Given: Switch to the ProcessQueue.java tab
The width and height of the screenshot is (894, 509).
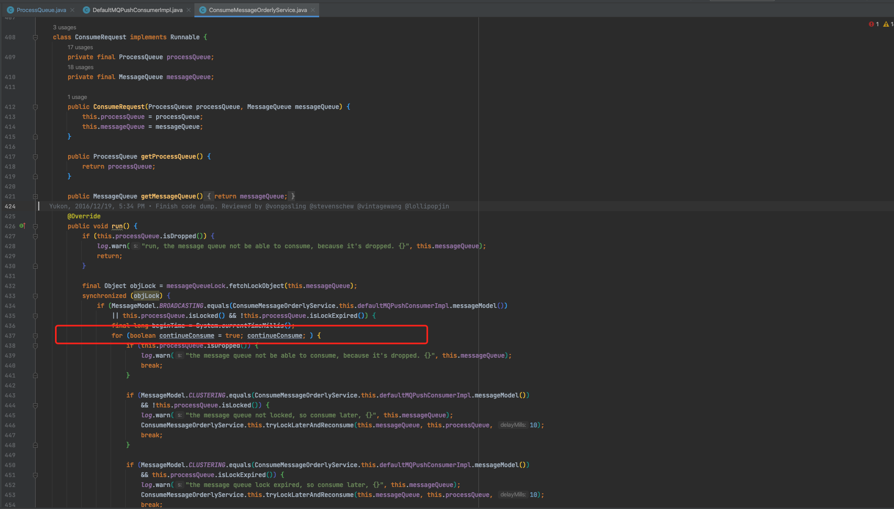Looking at the screenshot, I should pyautogui.click(x=41, y=10).
